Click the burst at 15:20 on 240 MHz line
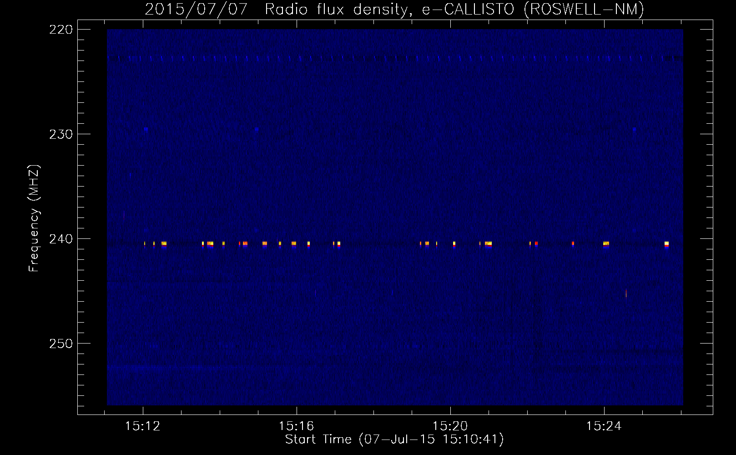 point(454,244)
